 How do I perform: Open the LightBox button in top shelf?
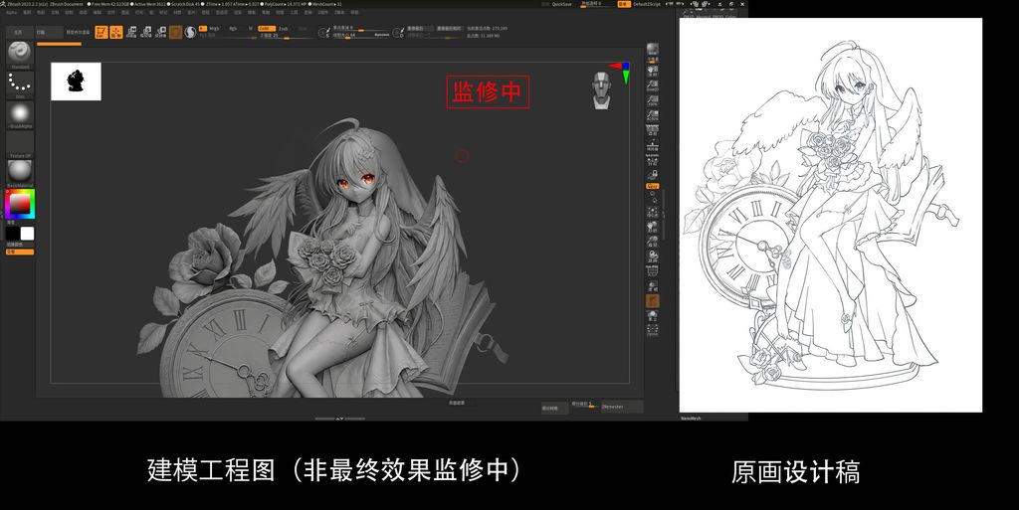coord(50,32)
